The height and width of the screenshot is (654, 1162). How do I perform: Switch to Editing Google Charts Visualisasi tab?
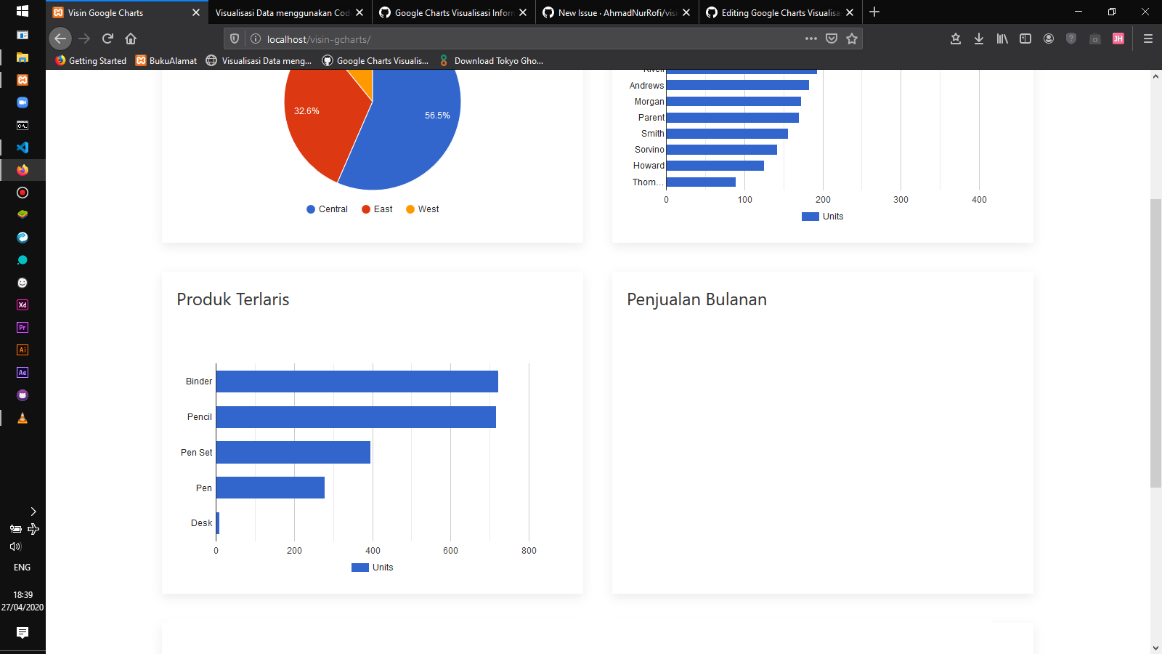pos(781,12)
